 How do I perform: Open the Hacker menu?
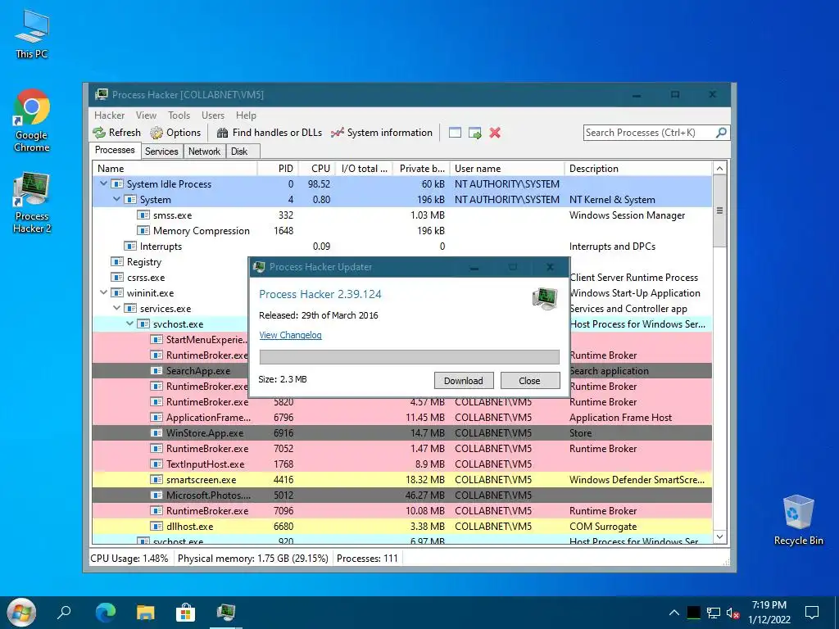point(109,115)
